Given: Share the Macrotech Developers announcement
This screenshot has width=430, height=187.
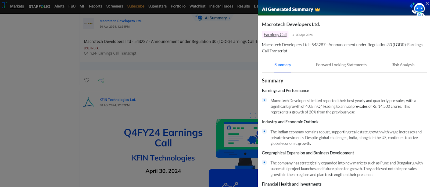Looking at the screenshot, I should [101, 80].
